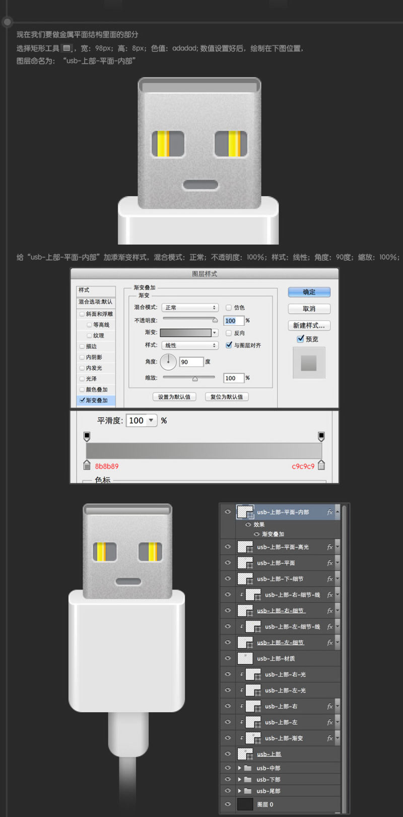Select the c9c9c9 color stop below gradient
403x817 pixels.
[x=321, y=464]
